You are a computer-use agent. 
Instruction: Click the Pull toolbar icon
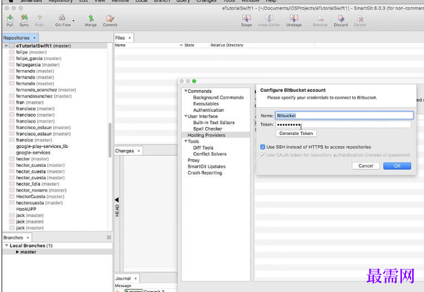(x=10, y=21)
